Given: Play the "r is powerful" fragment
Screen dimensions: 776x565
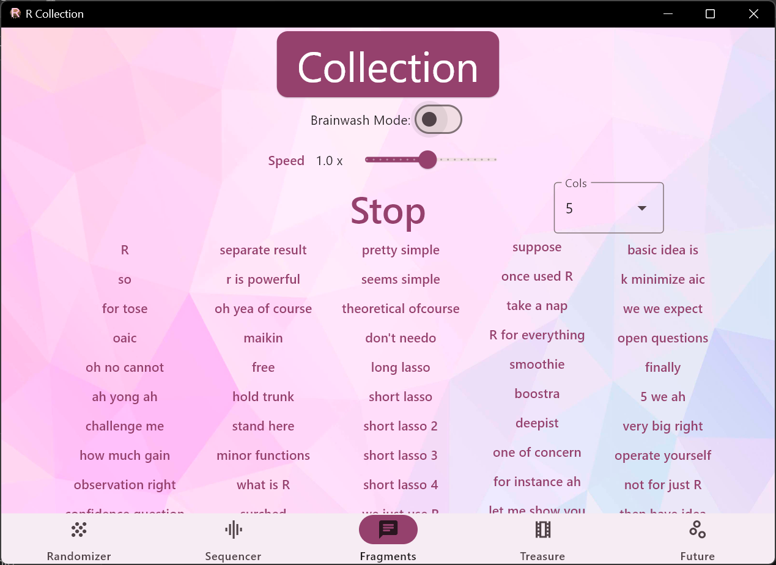Looking at the screenshot, I should click(x=263, y=279).
